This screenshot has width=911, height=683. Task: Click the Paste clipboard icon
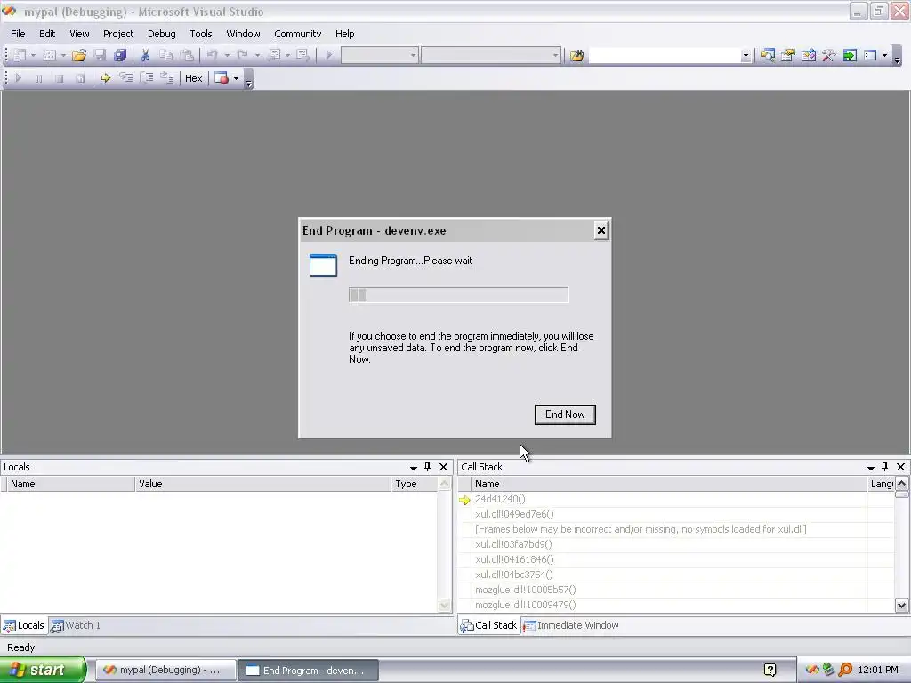(x=187, y=55)
